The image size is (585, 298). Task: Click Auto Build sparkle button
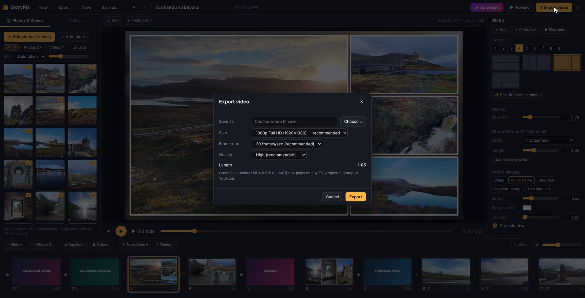pyautogui.click(x=487, y=7)
